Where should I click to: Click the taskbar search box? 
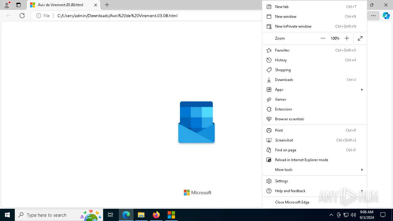point(59,215)
